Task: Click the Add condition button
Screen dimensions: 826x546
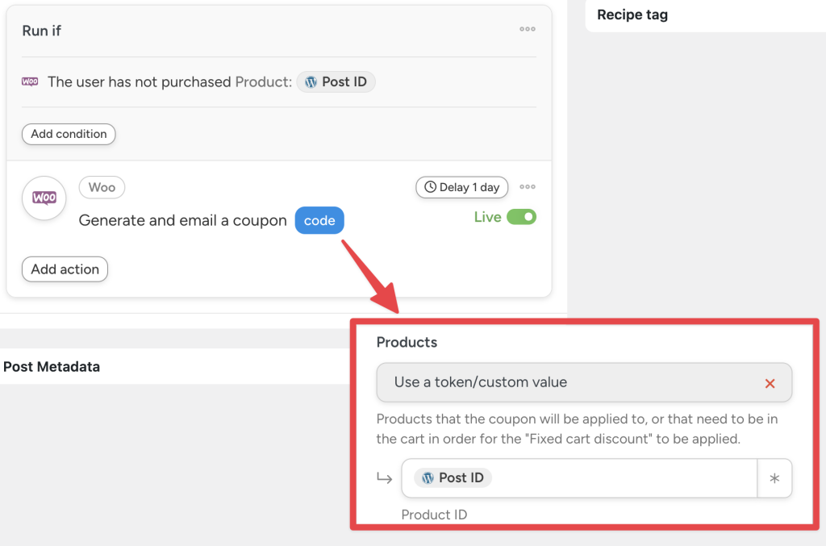Action: tap(69, 134)
